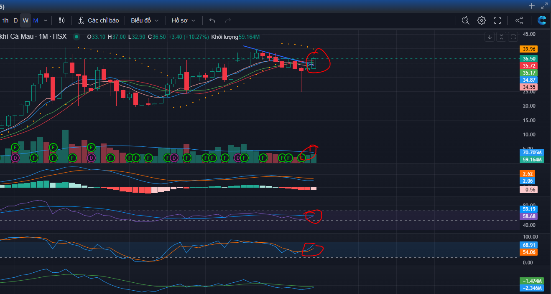This screenshot has height=294, width=551.
Task: Open Các chỉ báo indicators
Action: click(x=103, y=20)
